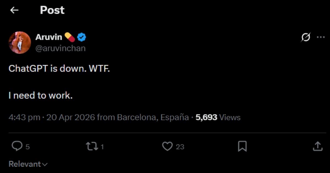
Task: Click the chevron next to Relevant
Action: click(x=45, y=164)
